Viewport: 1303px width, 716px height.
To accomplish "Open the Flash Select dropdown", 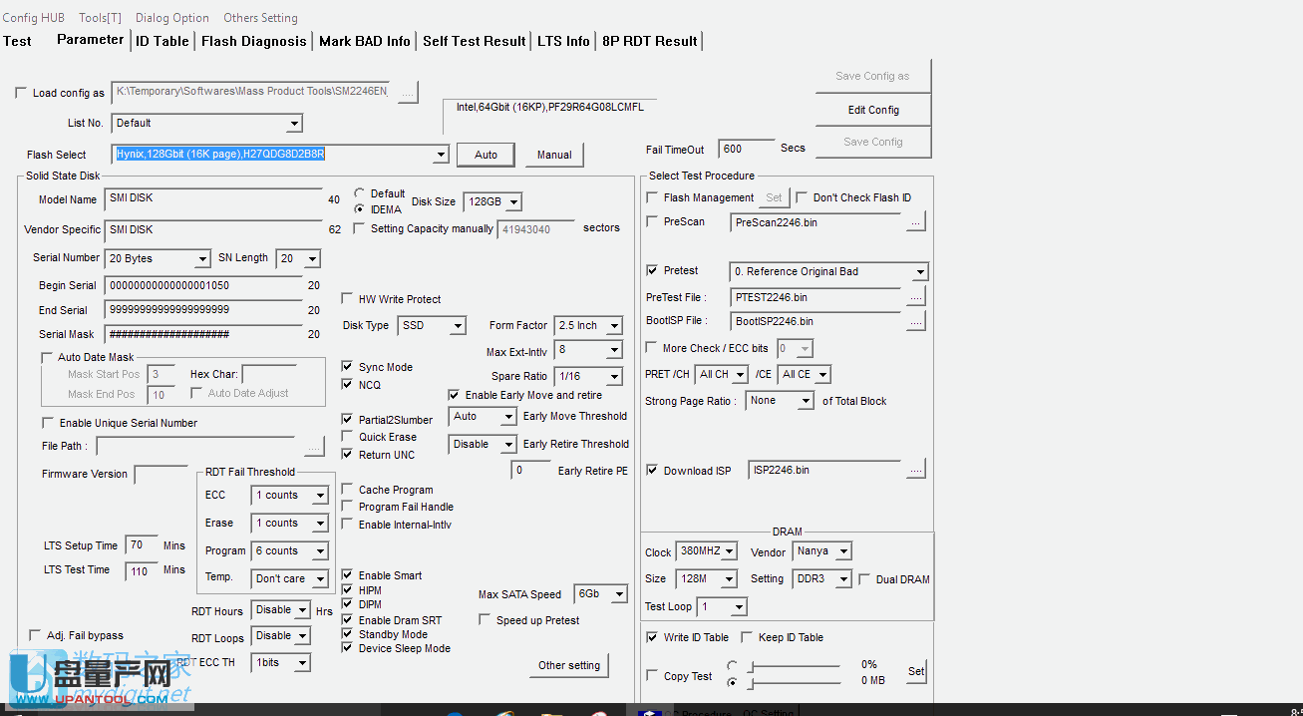I will click(441, 155).
